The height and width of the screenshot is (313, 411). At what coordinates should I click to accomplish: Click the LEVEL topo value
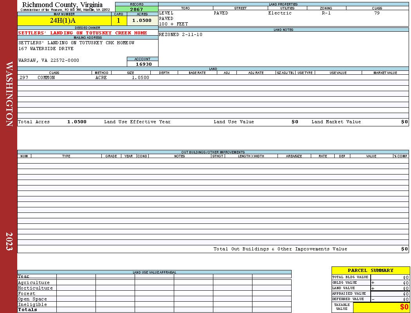[166, 13]
